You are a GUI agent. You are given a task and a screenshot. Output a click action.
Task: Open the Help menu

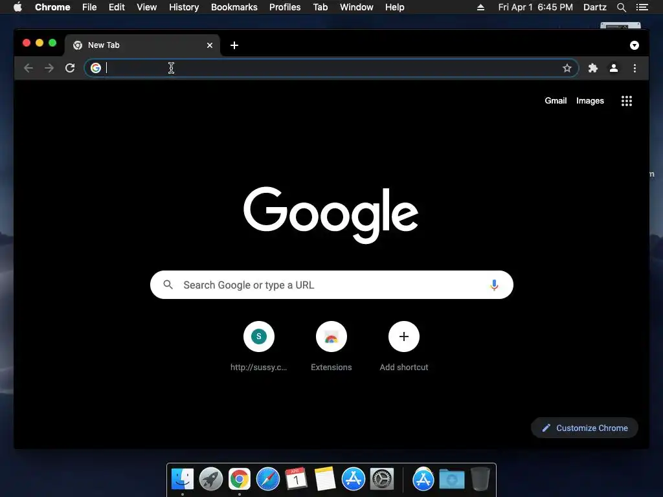click(394, 7)
